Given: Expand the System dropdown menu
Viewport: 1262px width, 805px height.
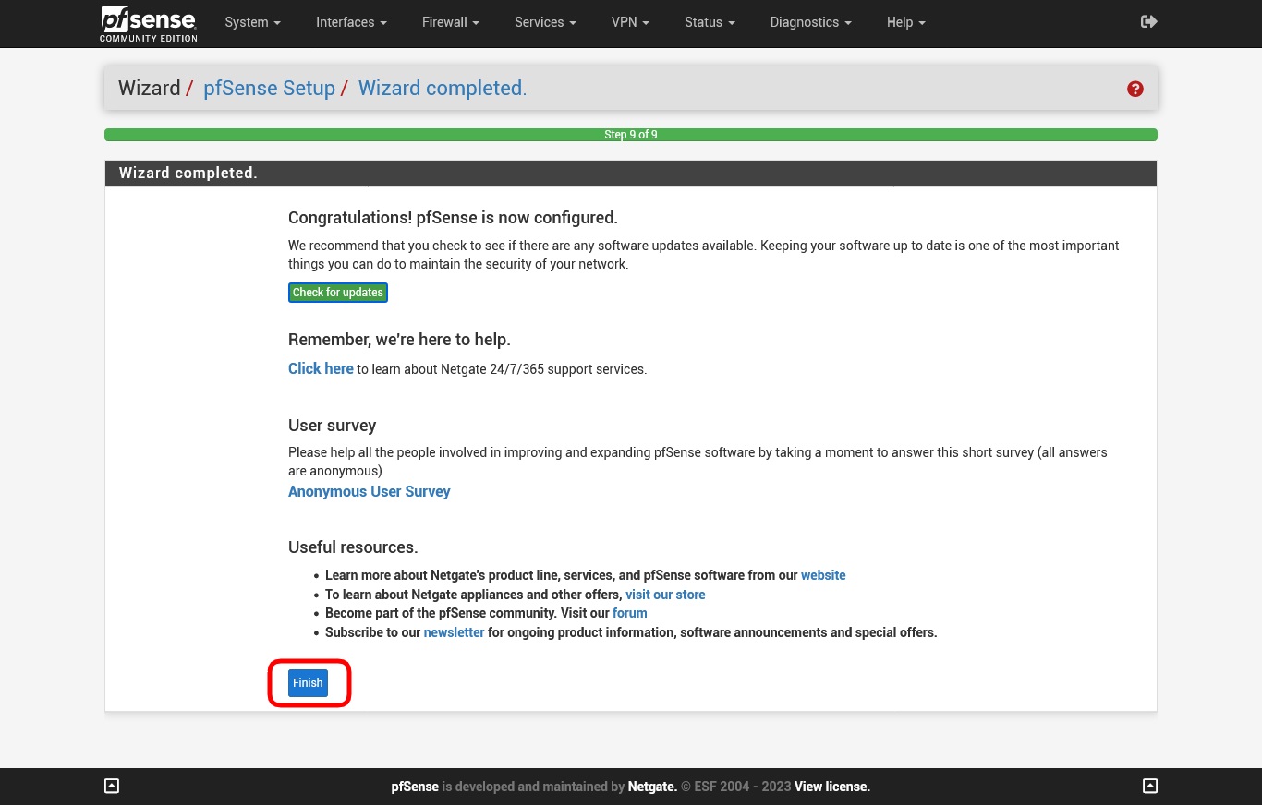Looking at the screenshot, I should (252, 22).
